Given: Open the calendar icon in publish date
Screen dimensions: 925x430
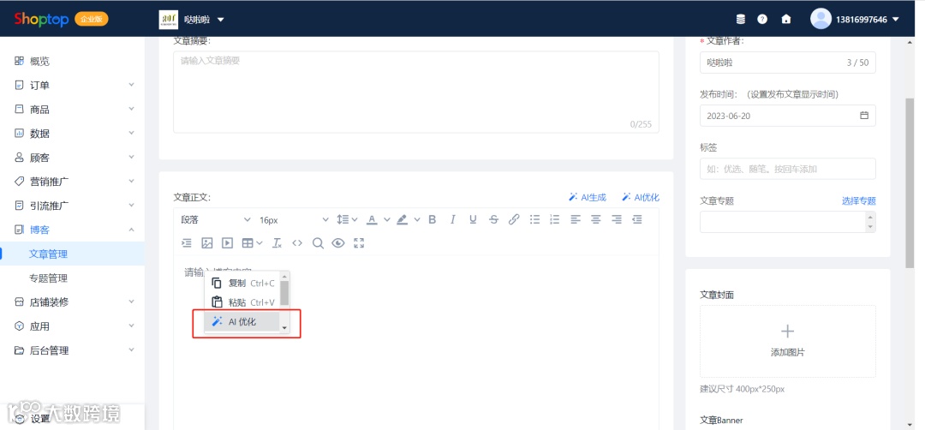Looking at the screenshot, I should pyautogui.click(x=864, y=116).
